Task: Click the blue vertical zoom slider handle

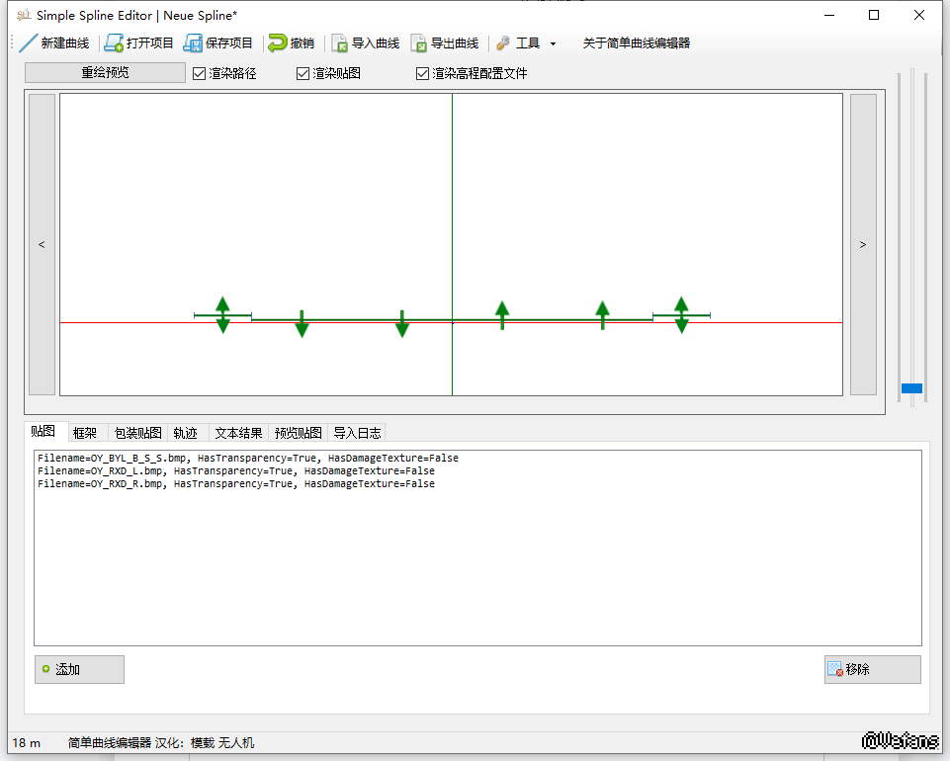Action: click(911, 388)
